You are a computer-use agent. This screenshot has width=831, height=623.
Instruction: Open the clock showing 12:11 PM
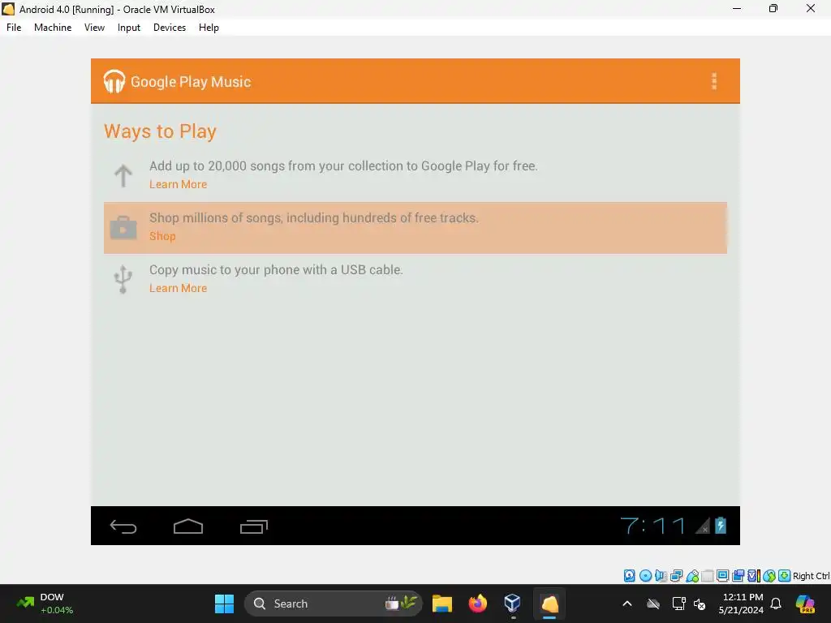(741, 604)
